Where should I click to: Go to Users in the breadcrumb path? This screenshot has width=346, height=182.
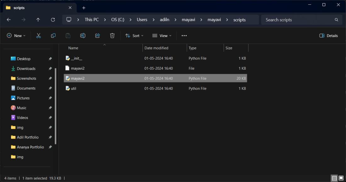click(142, 20)
